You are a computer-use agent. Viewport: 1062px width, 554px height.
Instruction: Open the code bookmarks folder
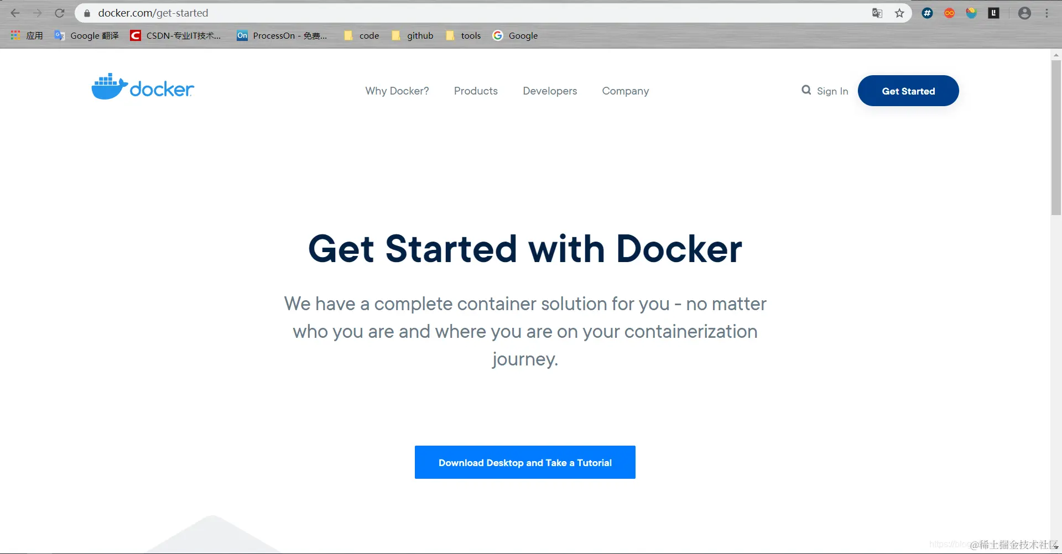pyautogui.click(x=361, y=35)
